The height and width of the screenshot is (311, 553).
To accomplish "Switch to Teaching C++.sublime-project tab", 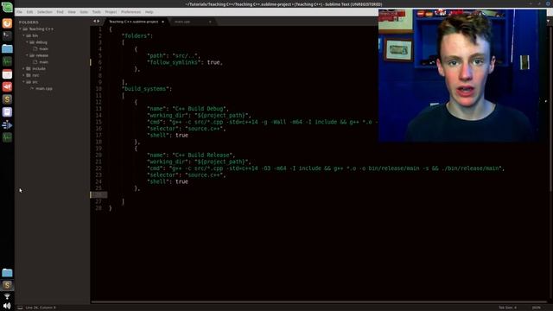I will click(134, 22).
